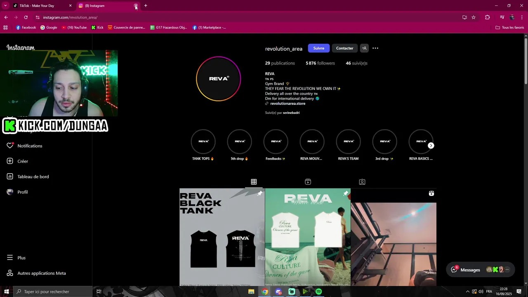Select the tagged photos tab icon
Viewport: 528px width, 297px height.
pos(362,182)
